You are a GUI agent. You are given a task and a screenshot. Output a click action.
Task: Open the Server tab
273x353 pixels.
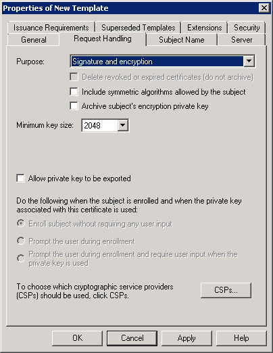tap(242, 40)
